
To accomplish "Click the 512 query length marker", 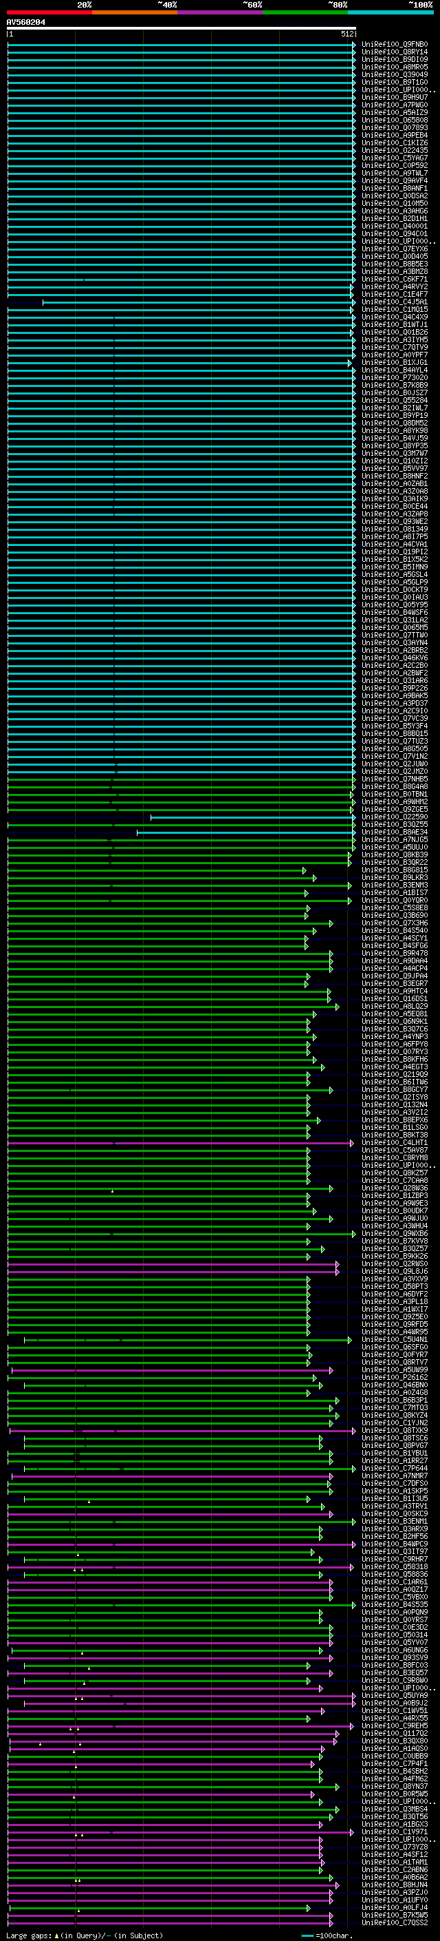I will [x=346, y=34].
